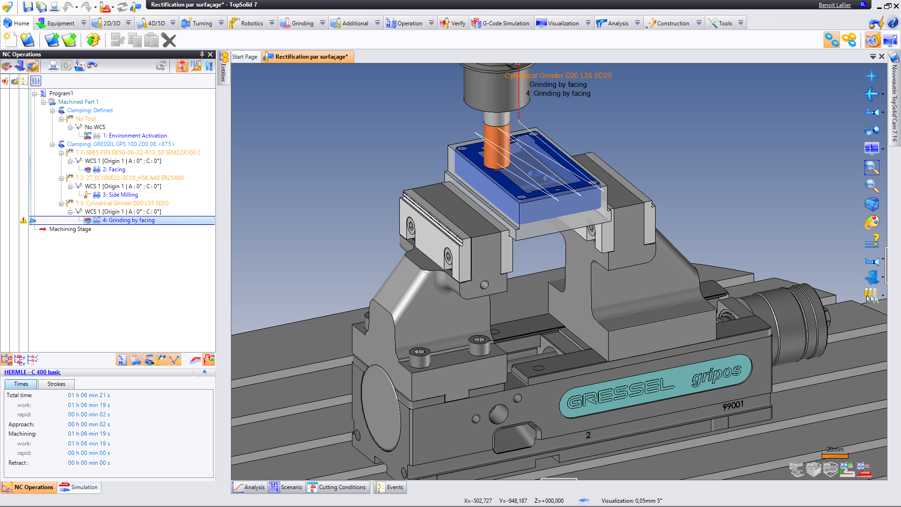Image resolution: width=901 pixels, height=507 pixels.
Task: Switch to the Strokes tab
Action: [x=56, y=384]
